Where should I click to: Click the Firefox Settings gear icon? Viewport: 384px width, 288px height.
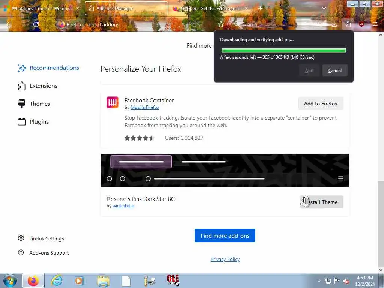21,238
